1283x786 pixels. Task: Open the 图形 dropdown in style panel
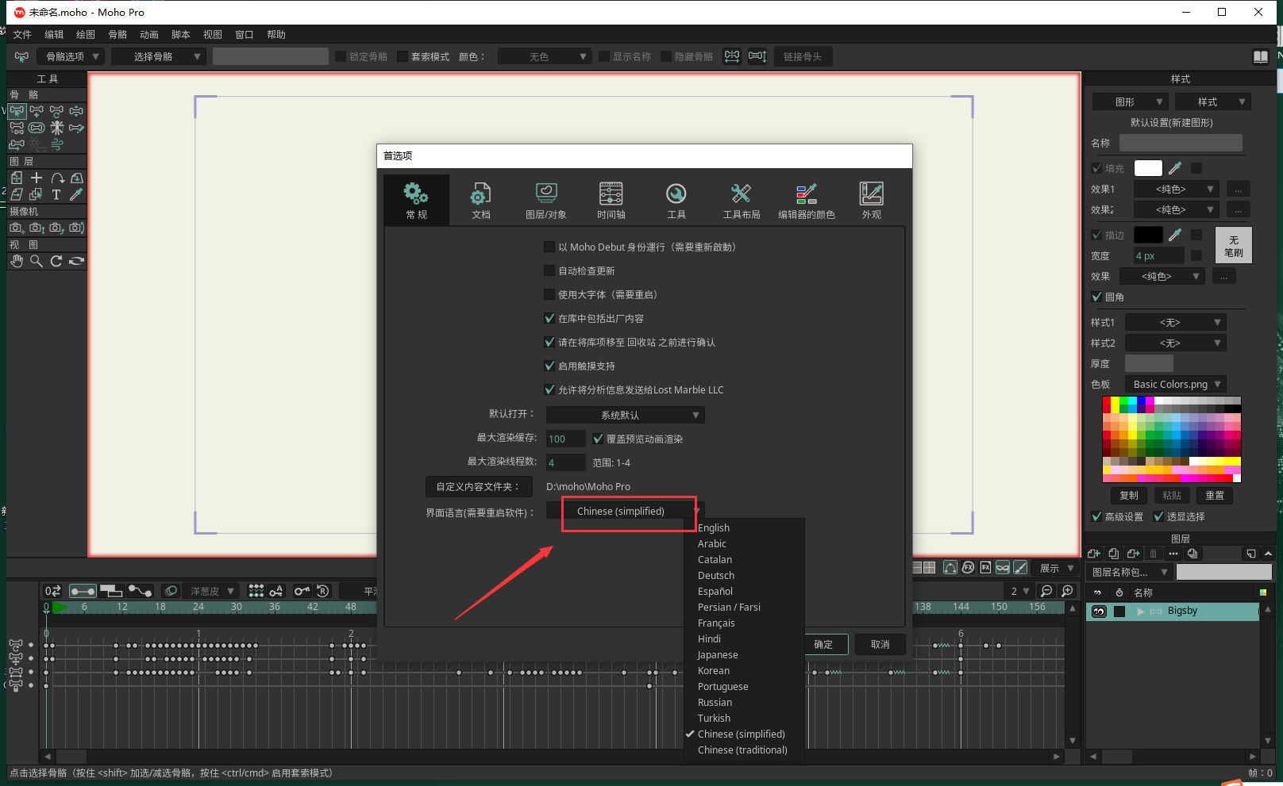[1130, 102]
